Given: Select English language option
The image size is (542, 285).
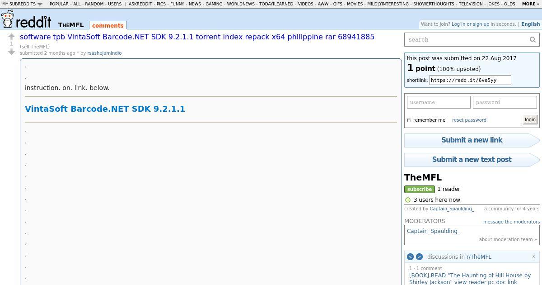Looking at the screenshot, I should tap(531, 24).
